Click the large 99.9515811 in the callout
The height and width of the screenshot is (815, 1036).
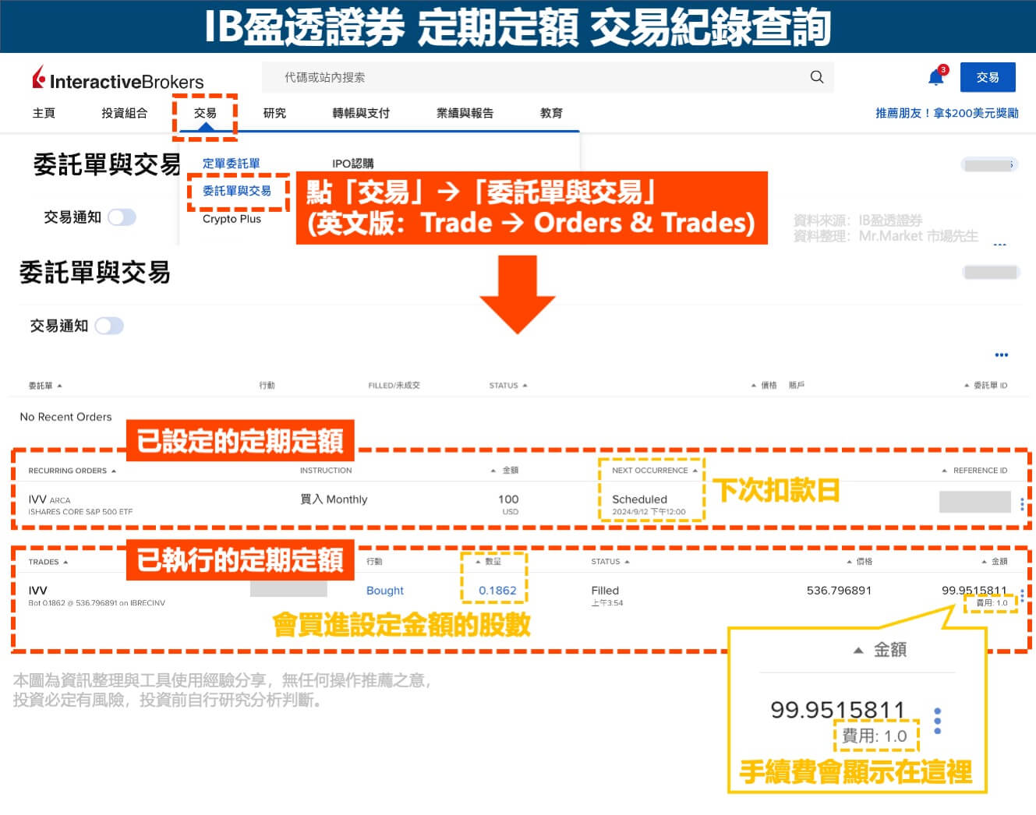[837, 710]
